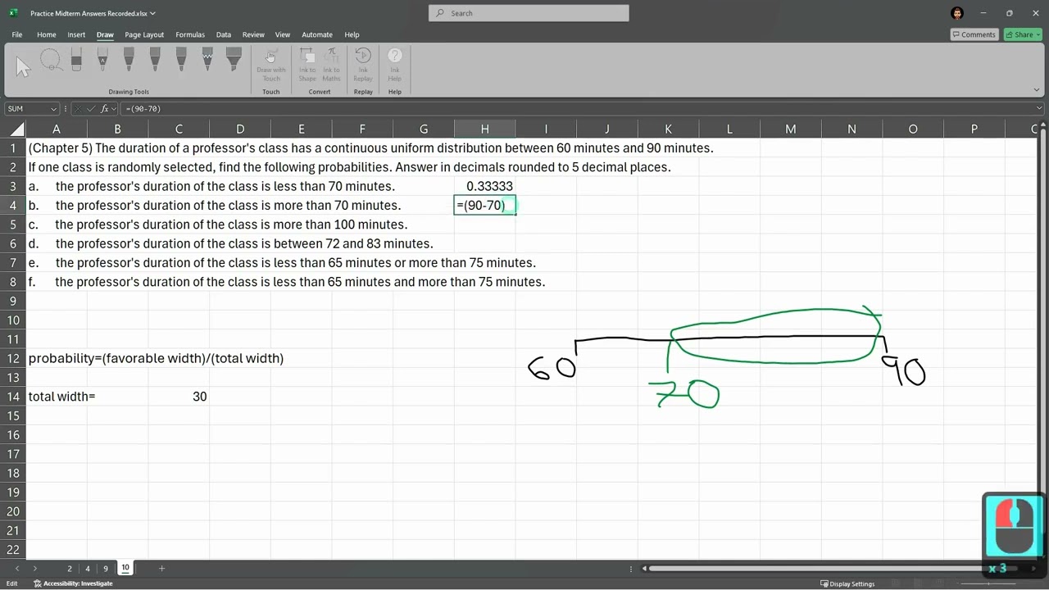Viewport: 1049px width, 590px height.
Task: Switch to sheet tab 4
Action: (88, 568)
